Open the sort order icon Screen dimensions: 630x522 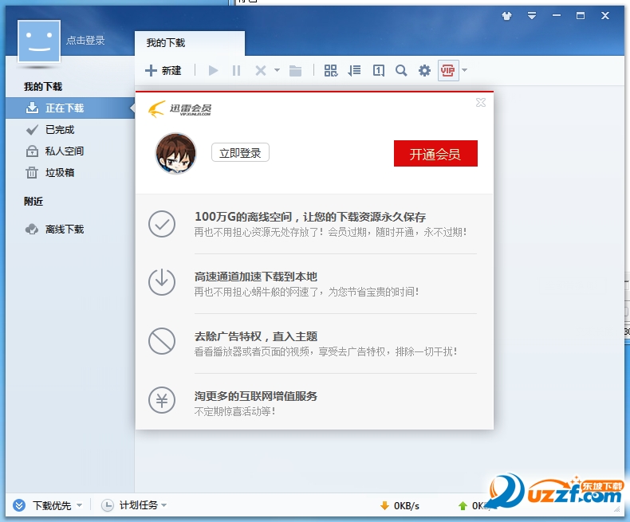pyautogui.click(x=354, y=71)
